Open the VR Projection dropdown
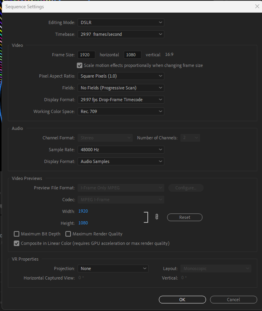Screen dimensions: 262x311 [113, 268]
